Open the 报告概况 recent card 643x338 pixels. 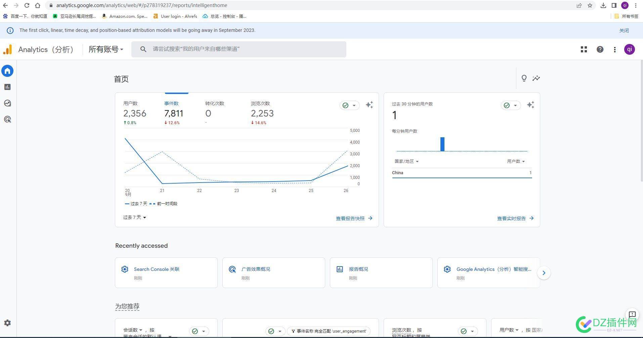(x=381, y=273)
